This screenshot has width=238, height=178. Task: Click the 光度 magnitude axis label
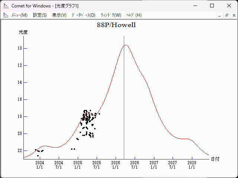tap(23, 32)
